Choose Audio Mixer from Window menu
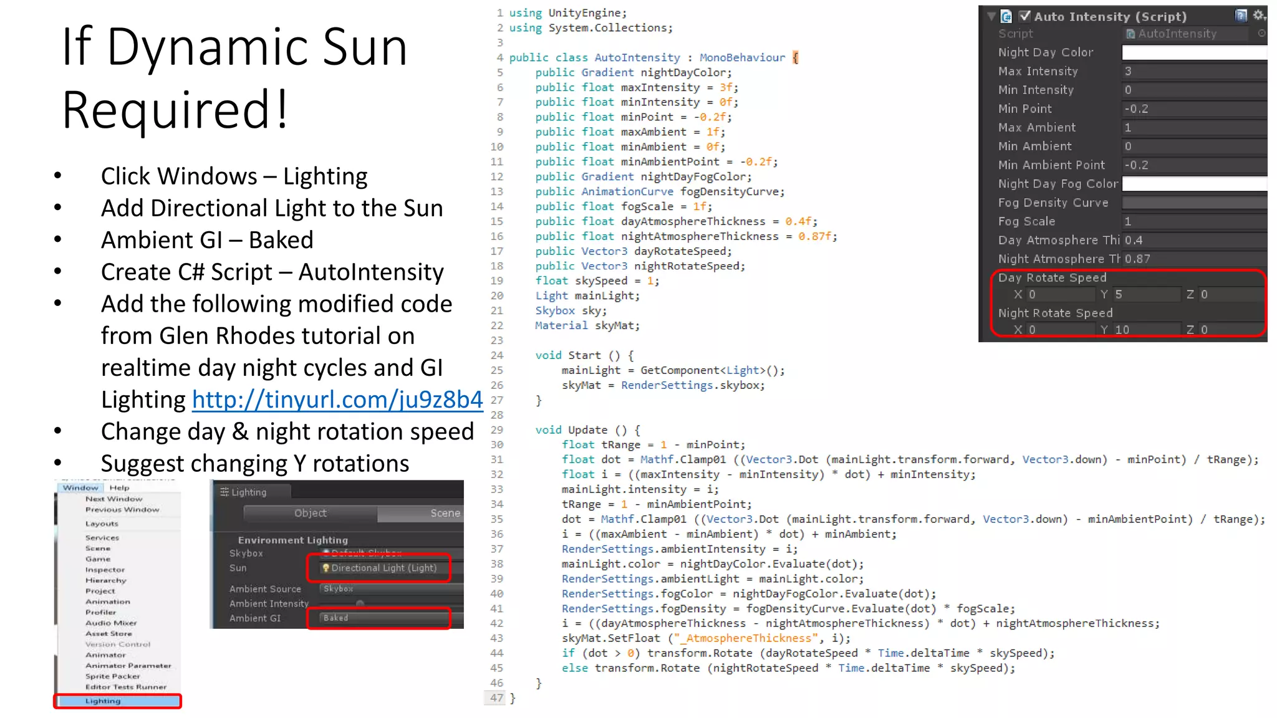Screen dimensions: 1277x718 111,623
